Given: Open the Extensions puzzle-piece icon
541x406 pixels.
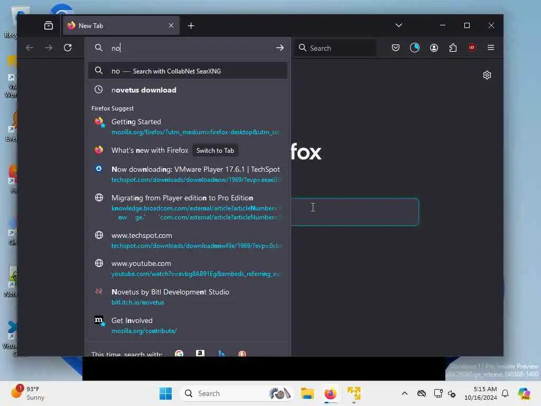Looking at the screenshot, I should coord(453,48).
